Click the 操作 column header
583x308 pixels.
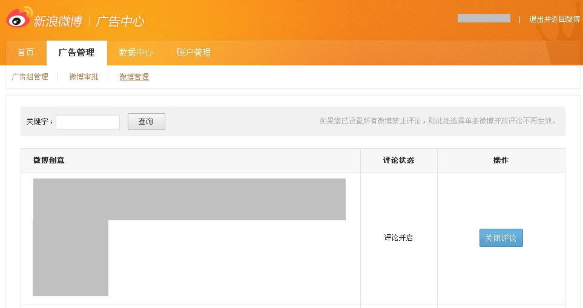(x=501, y=160)
